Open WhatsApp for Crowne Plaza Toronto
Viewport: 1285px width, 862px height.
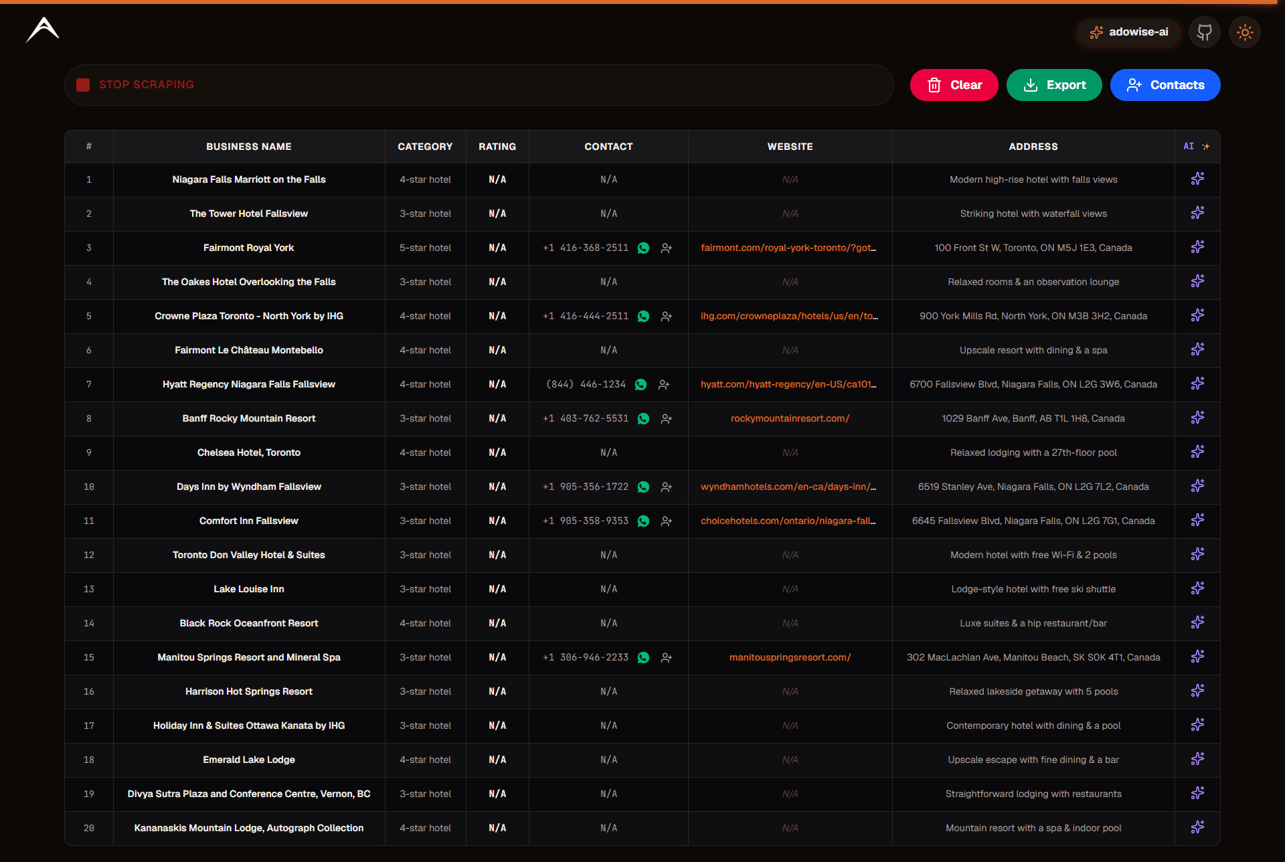coord(643,316)
